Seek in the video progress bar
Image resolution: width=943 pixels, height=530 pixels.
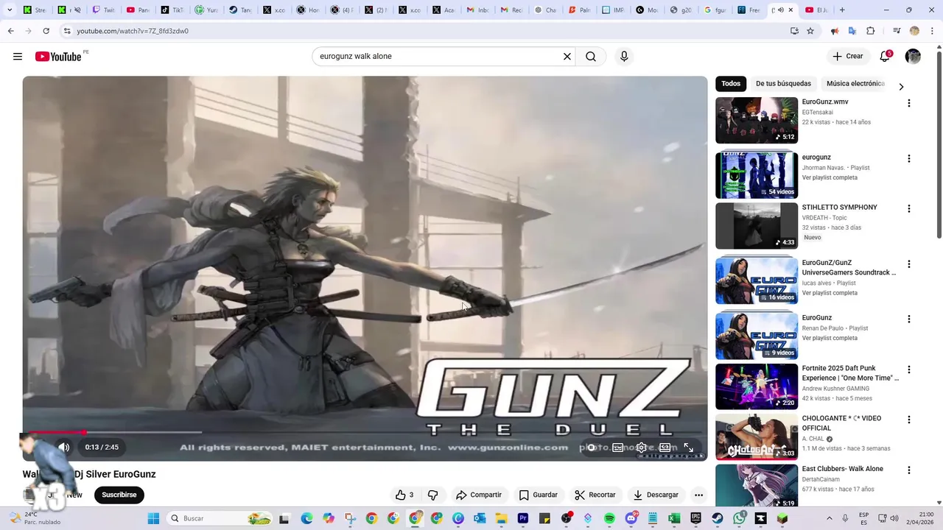365,432
